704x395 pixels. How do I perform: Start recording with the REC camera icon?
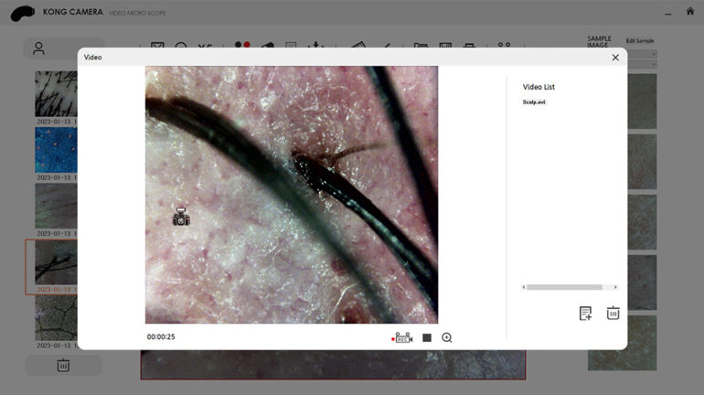pos(402,337)
